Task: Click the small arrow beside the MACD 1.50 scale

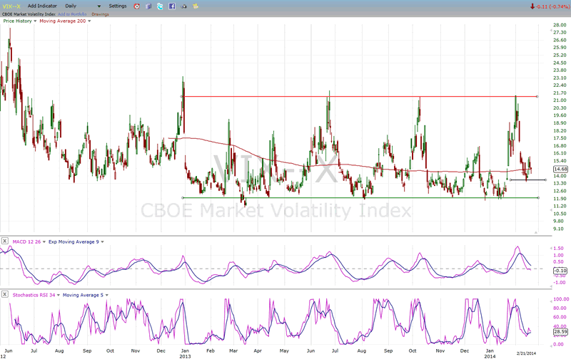Action: point(550,248)
